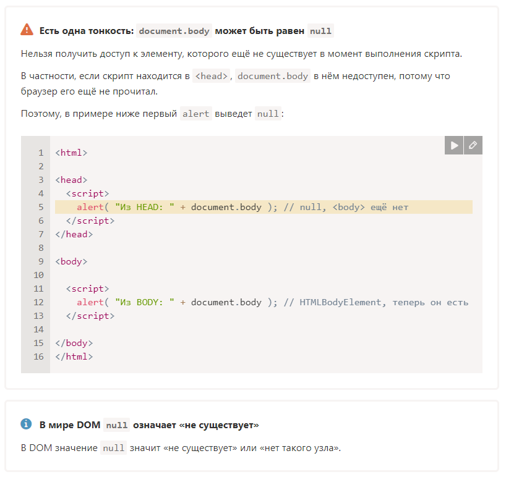This screenshot has width=506, height=477.
Task: Click the opening <html> tag line
Action: point(71,153)
